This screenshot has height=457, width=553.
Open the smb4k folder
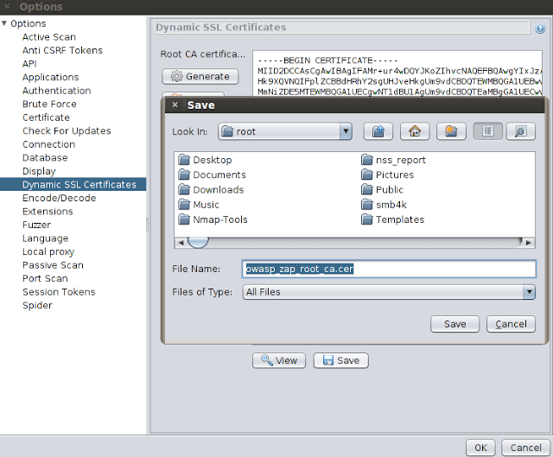[x=384, y=205]
